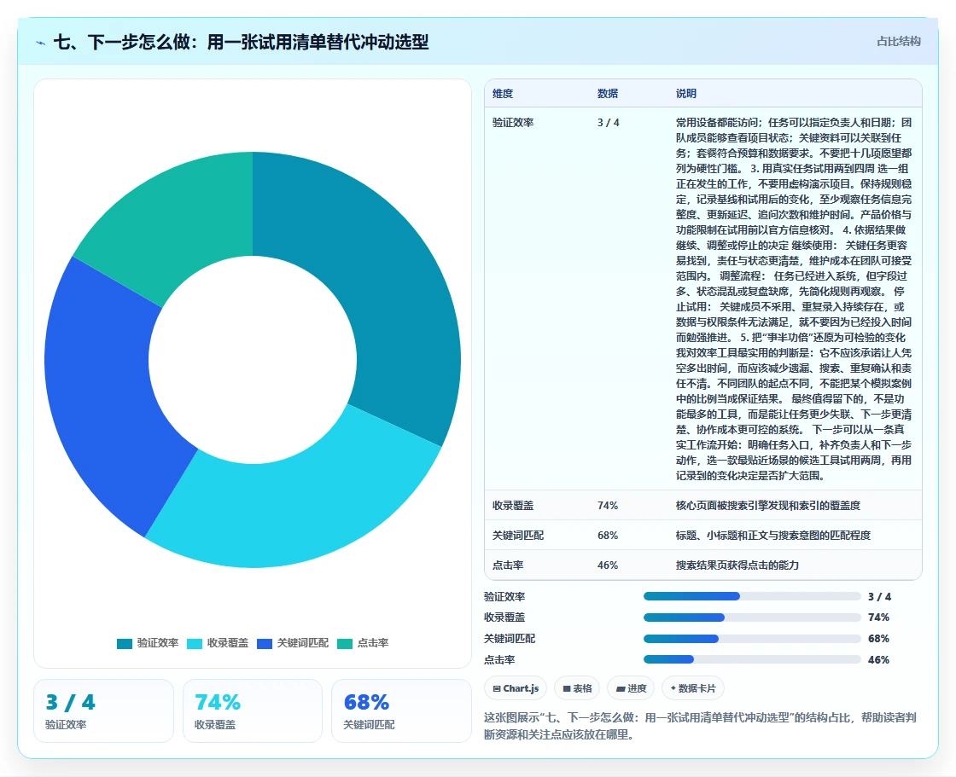Click the 68% table cell

(x=607, y=536)
